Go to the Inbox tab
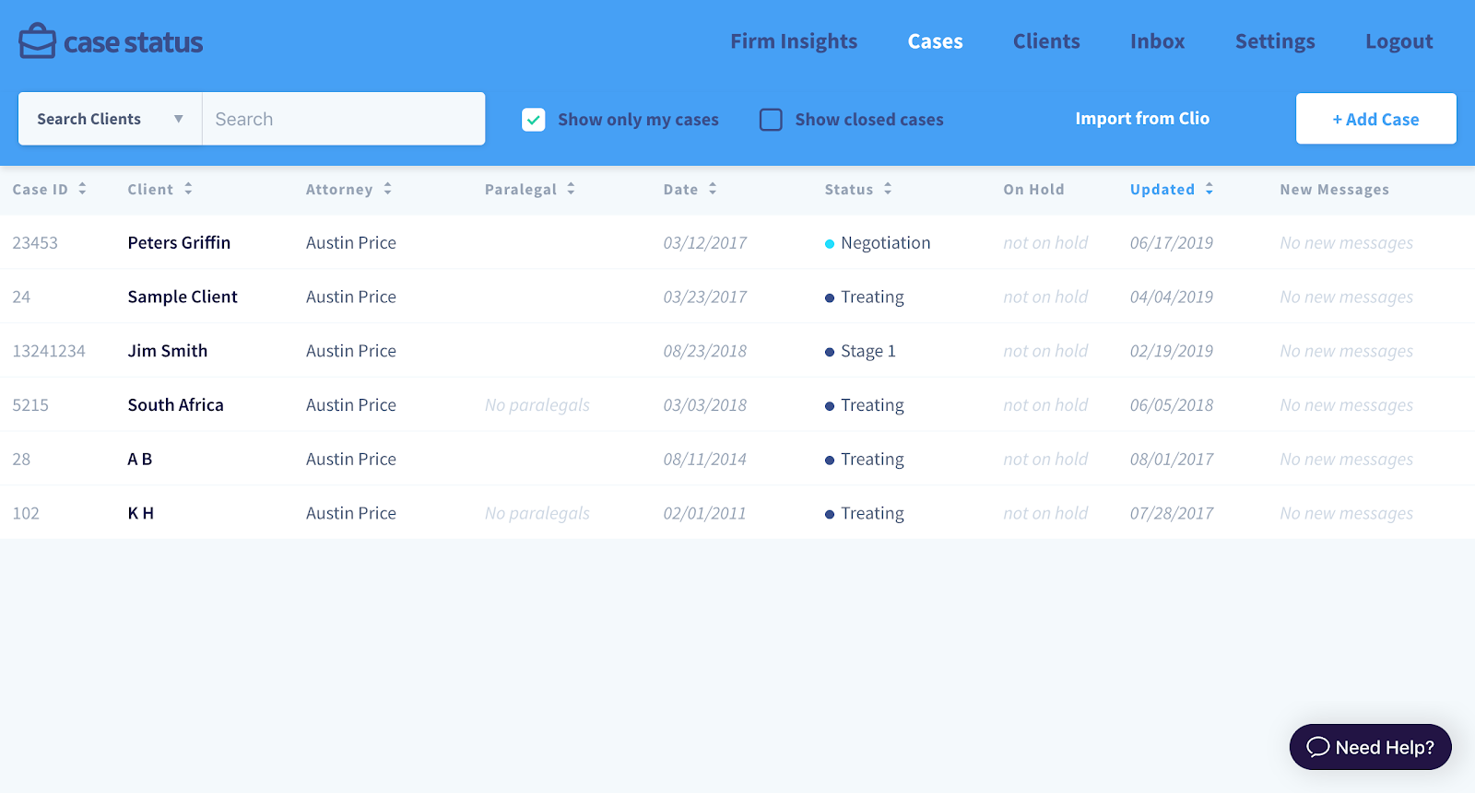This screenshot has height=793, width=1475. (1157, 41)
